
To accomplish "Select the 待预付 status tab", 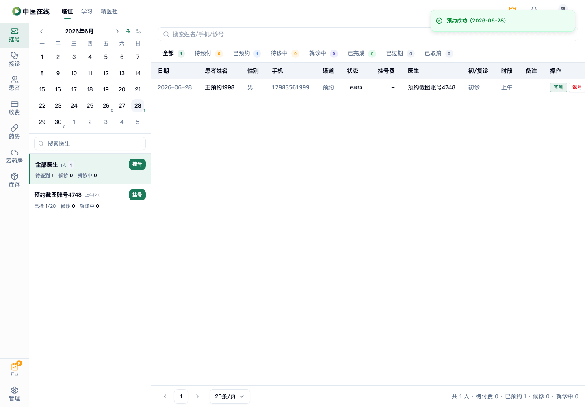I will (208, 53).
